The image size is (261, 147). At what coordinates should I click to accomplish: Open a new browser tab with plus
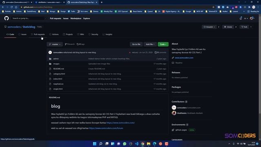102,2
